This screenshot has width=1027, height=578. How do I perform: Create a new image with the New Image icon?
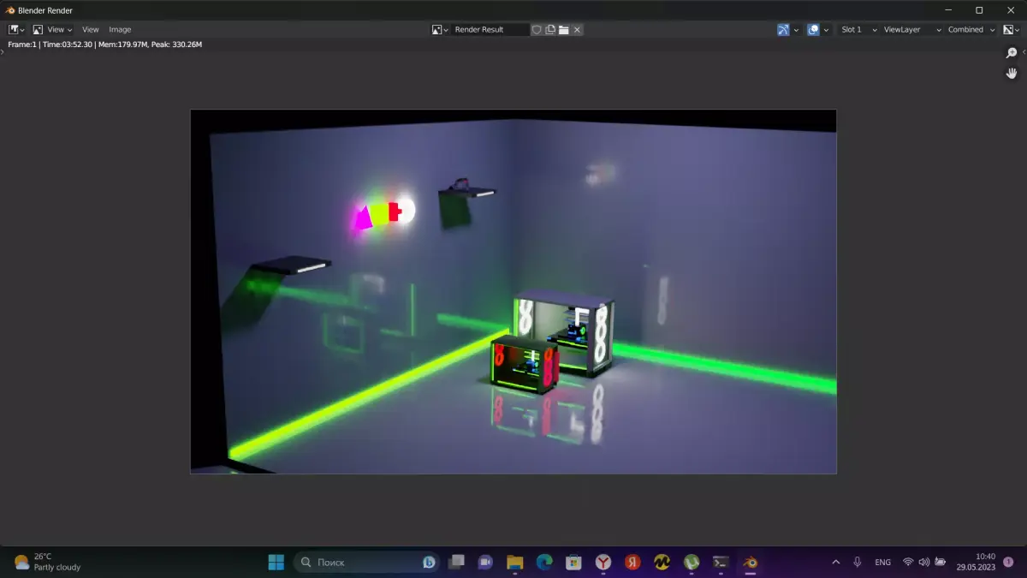(x=550, y=29)
